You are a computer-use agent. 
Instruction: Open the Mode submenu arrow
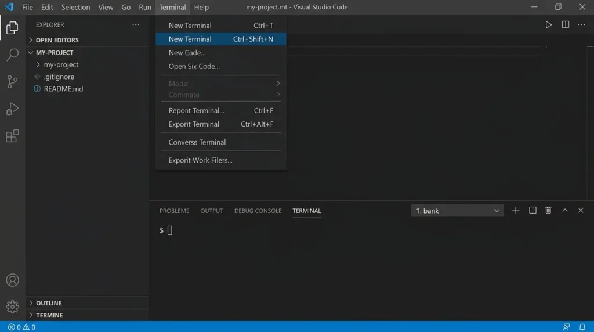(x=278, y=84)
